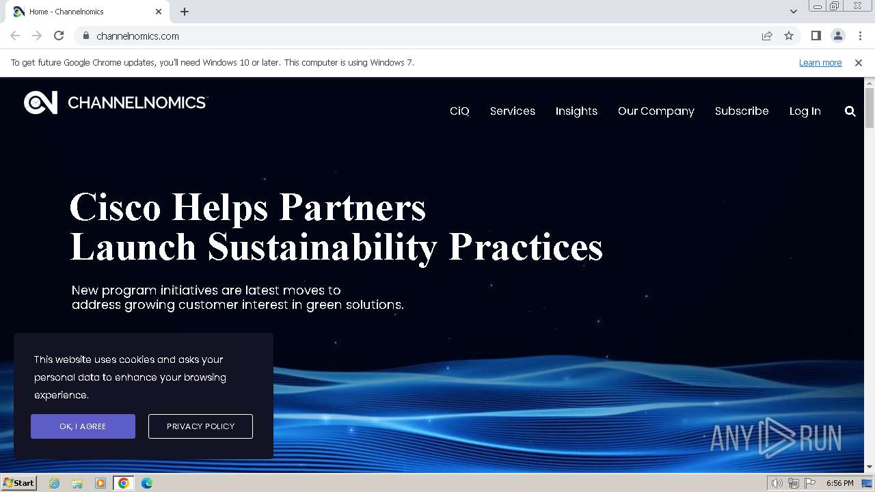Viewport: 875px width, 492px height.
Task: Launch Microsoft Edge from taskbar
Action: point(147,483)
